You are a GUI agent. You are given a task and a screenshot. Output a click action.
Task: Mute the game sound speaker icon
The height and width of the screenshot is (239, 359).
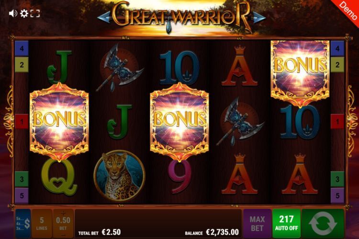click(x=13, y=13)
